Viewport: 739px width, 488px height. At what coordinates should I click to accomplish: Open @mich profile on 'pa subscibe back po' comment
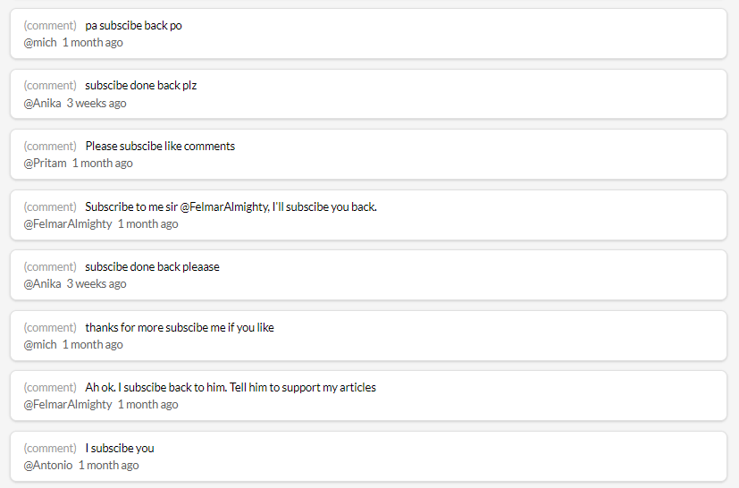(40, 42)
